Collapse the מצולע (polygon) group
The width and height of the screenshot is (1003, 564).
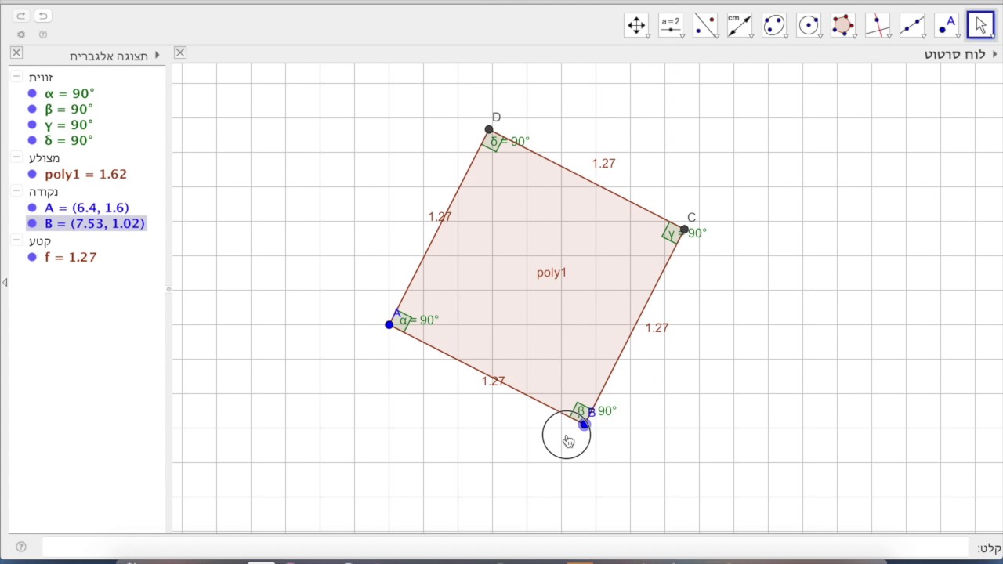[x=16, y=158]
